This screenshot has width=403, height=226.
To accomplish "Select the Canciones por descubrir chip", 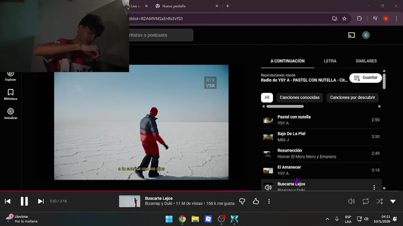I will click(x=352, y=97).
